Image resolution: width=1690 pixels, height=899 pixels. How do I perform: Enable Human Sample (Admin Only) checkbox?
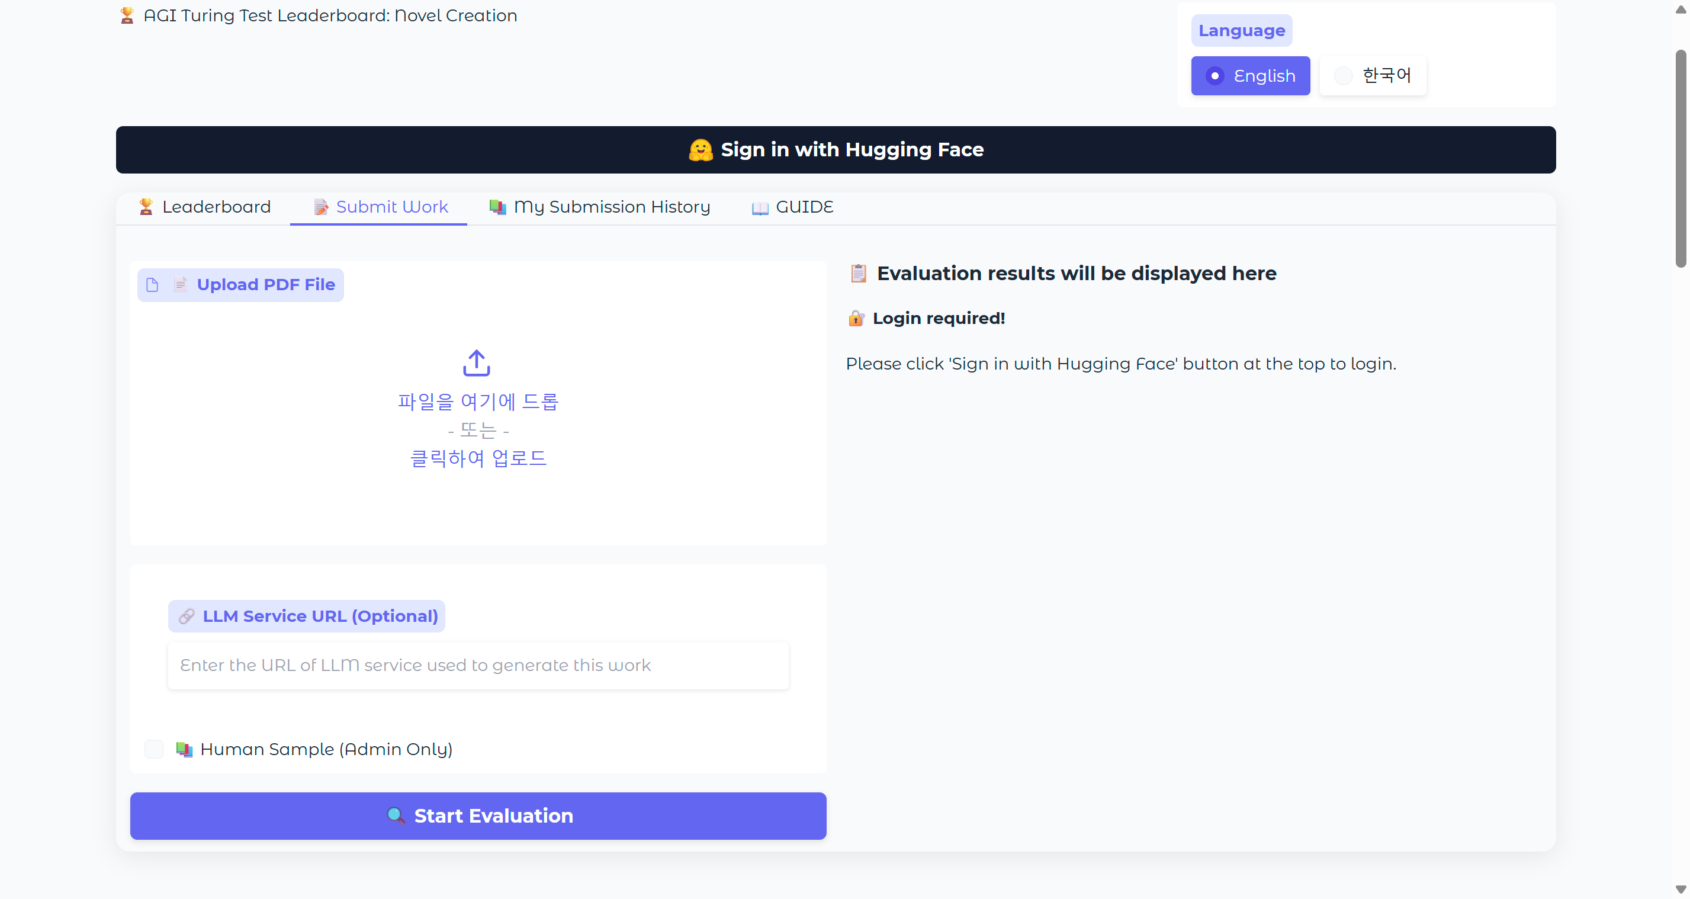coord(153,749)
